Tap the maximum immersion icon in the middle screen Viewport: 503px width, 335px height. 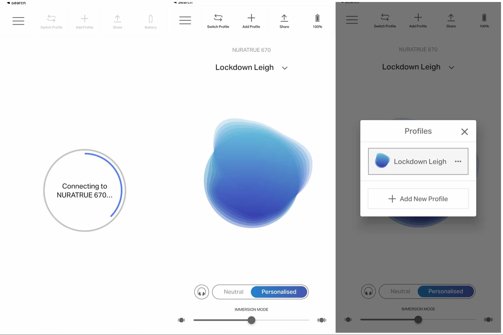click(321, 320)
